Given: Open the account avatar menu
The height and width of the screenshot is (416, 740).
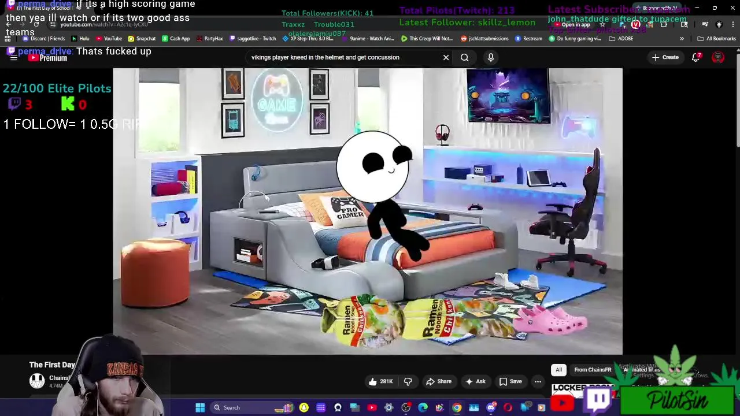Looking at the screenshot, I should (718, 57).
